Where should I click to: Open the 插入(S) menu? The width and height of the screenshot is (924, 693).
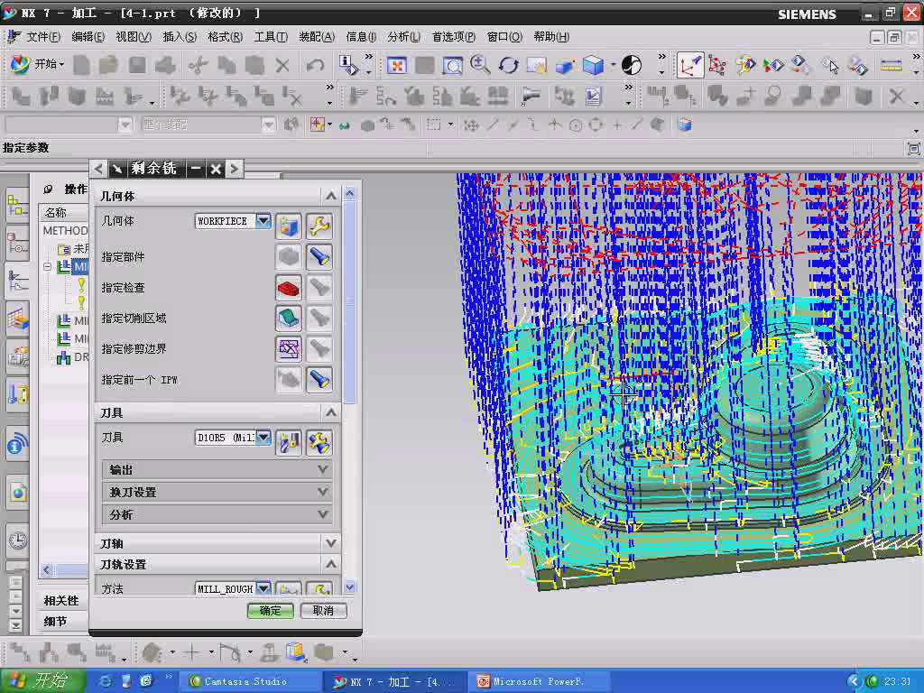[180, 36]
